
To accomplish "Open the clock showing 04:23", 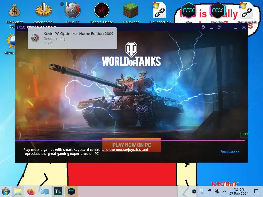I will pos(239,191).
